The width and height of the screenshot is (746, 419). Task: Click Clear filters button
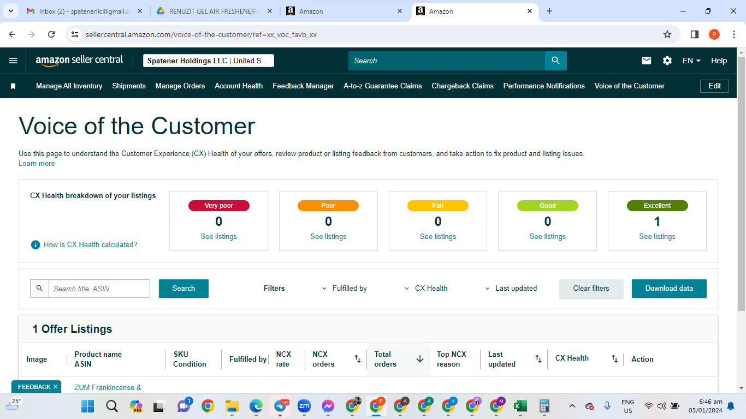591,289
